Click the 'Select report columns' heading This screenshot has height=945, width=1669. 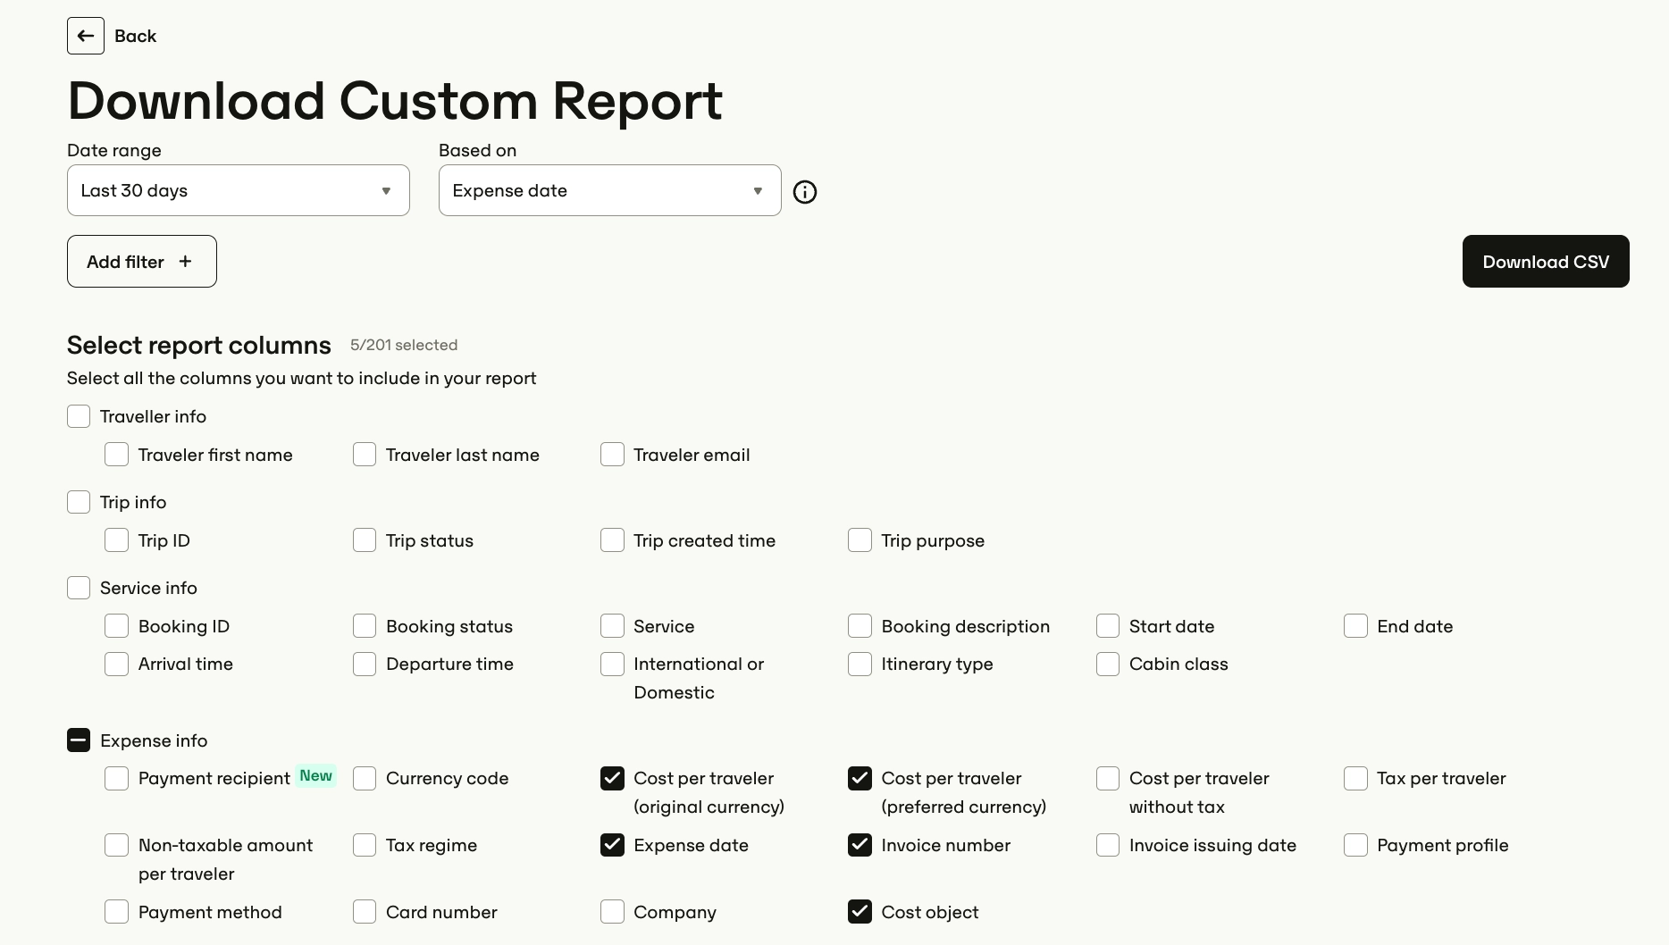pos(199,346)
